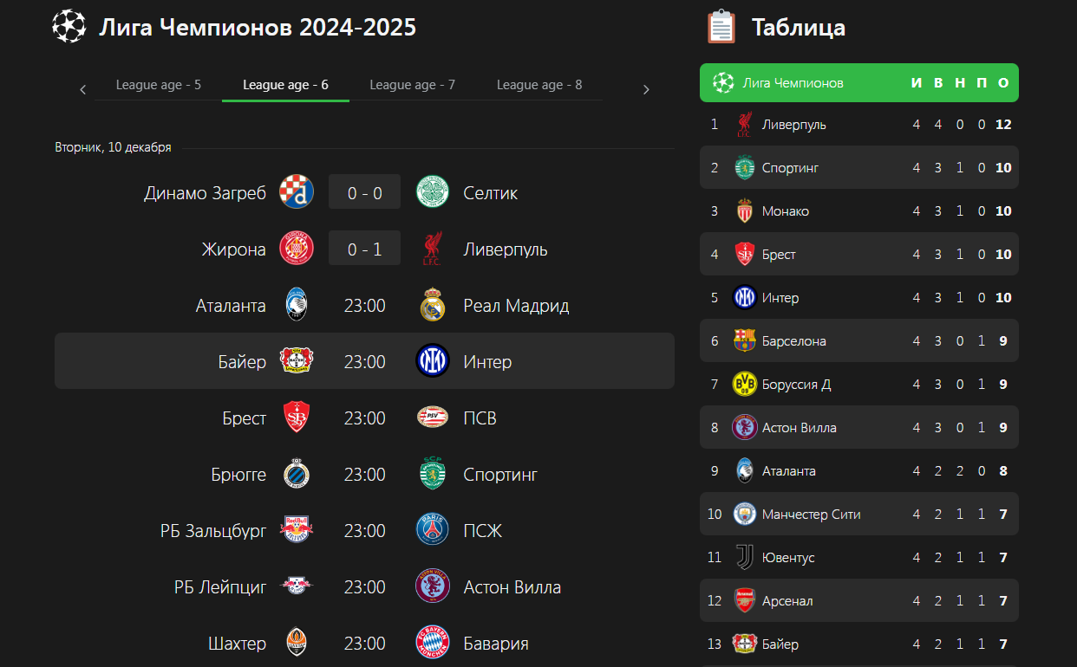
Task: Click the PSV club logo
Action: click(x=433, y=418)
